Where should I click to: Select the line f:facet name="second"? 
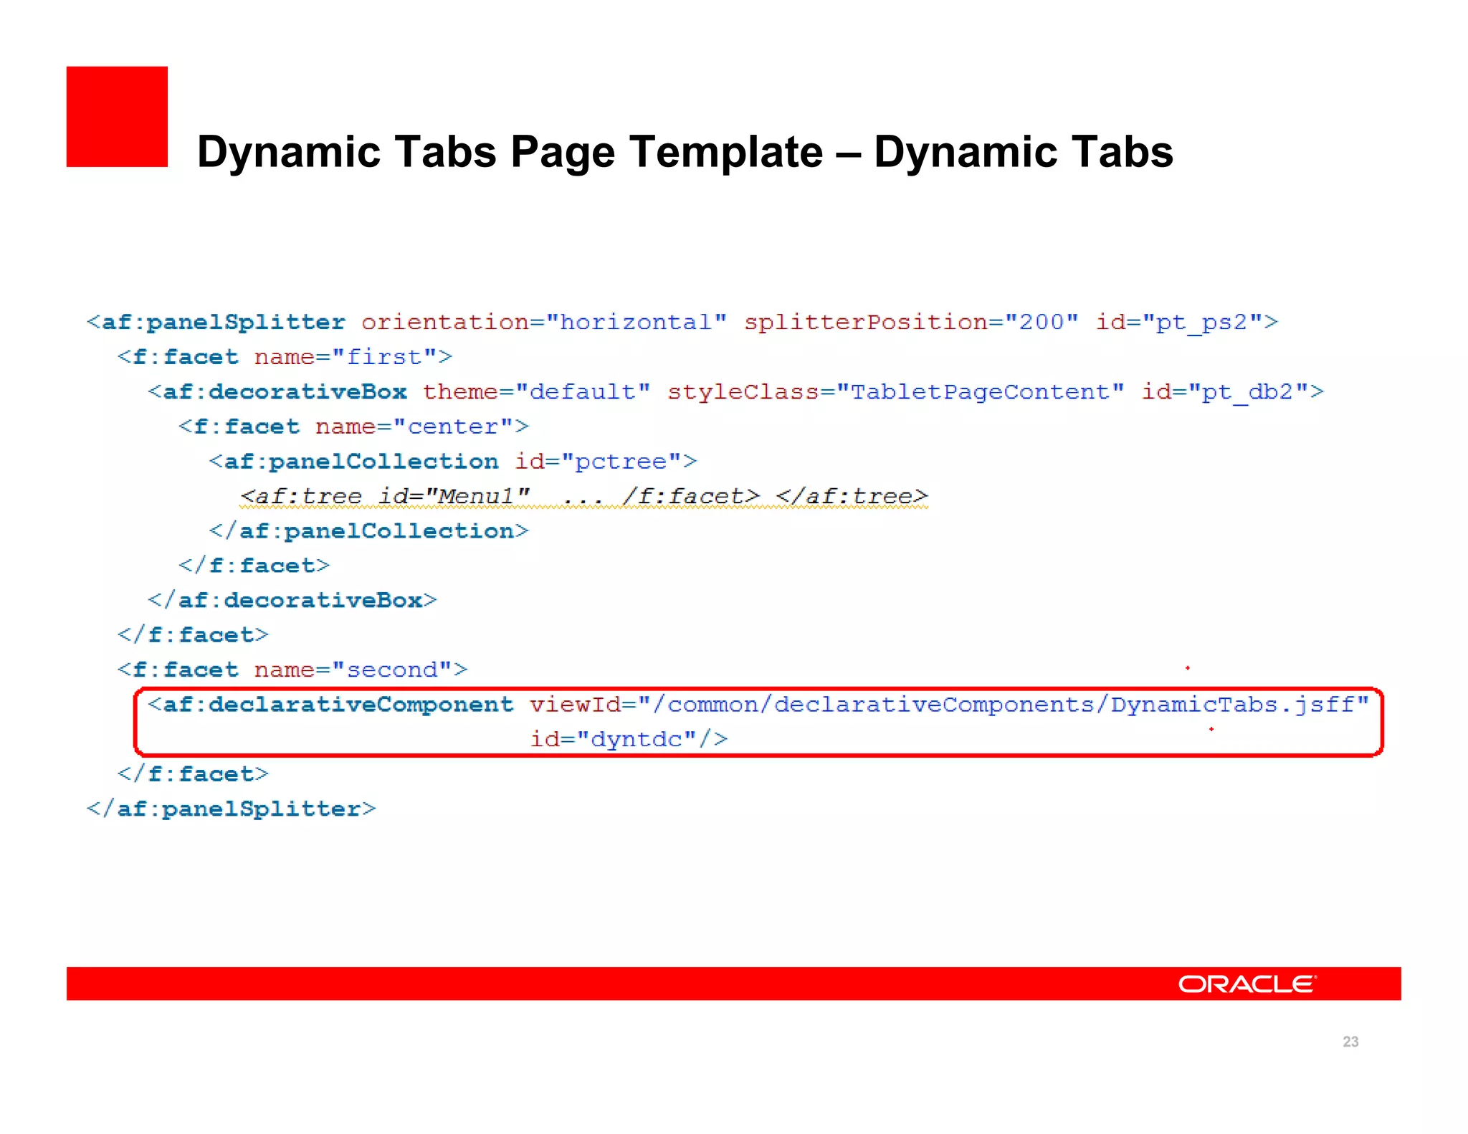(292, 670)
